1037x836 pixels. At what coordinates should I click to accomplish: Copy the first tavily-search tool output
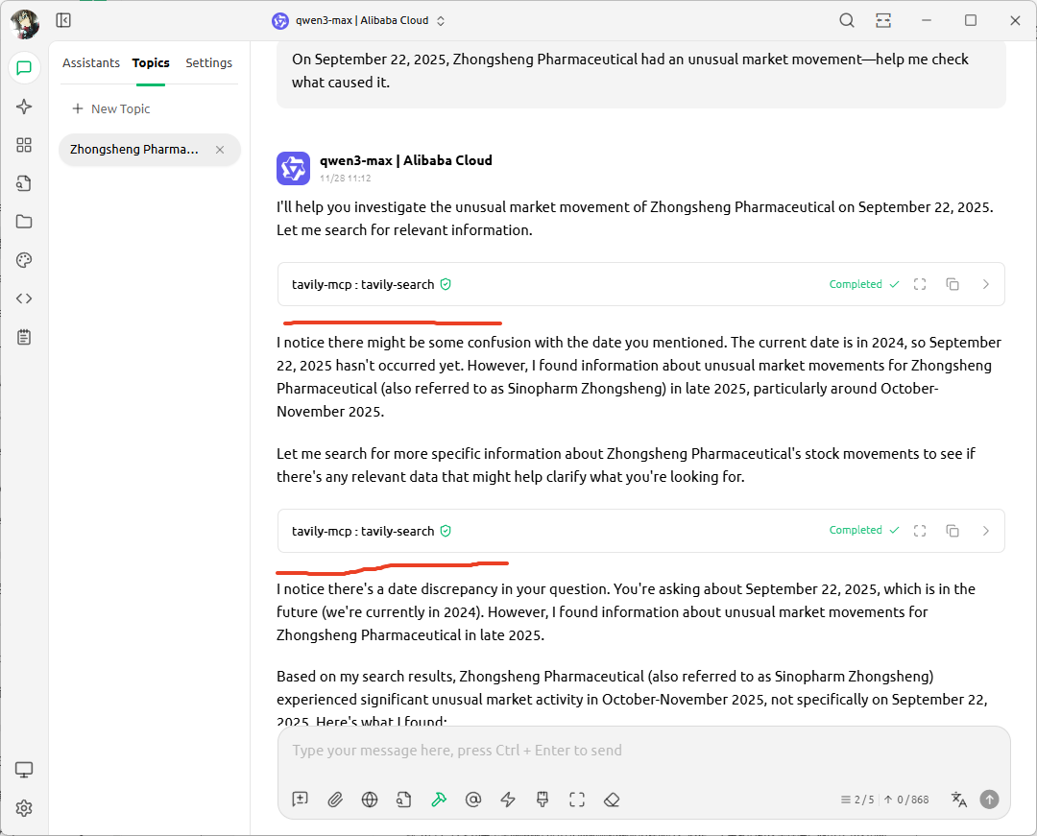coord(952,284)
